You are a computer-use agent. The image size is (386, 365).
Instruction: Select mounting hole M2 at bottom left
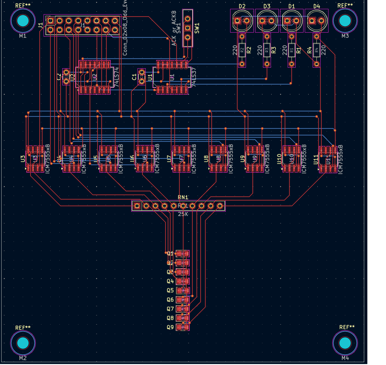23,343
